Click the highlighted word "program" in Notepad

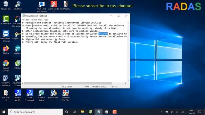(103, 34)
